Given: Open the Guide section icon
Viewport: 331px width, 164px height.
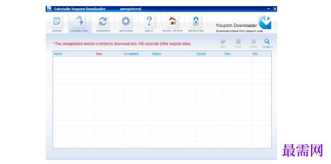Looking at the screenshot, I should coord(57,21).
